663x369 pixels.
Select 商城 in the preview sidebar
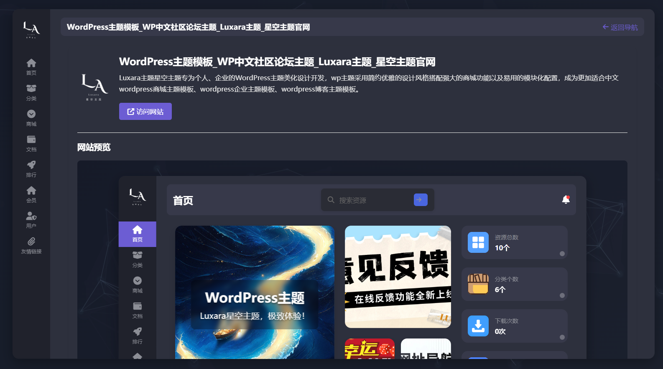coord(138,285)
